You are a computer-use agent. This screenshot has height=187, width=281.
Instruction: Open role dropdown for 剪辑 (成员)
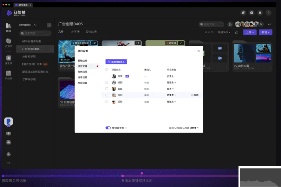point(170,89)
